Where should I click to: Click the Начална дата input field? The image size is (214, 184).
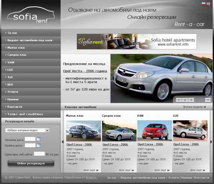(x=30, y=139)
